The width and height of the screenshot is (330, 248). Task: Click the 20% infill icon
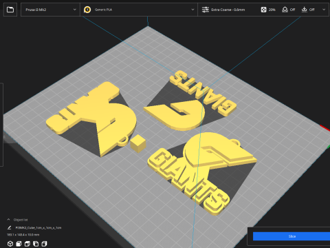[x=264, y=10]
